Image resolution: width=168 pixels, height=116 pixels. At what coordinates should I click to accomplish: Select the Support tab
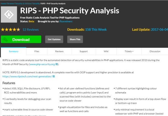[83, 51]
